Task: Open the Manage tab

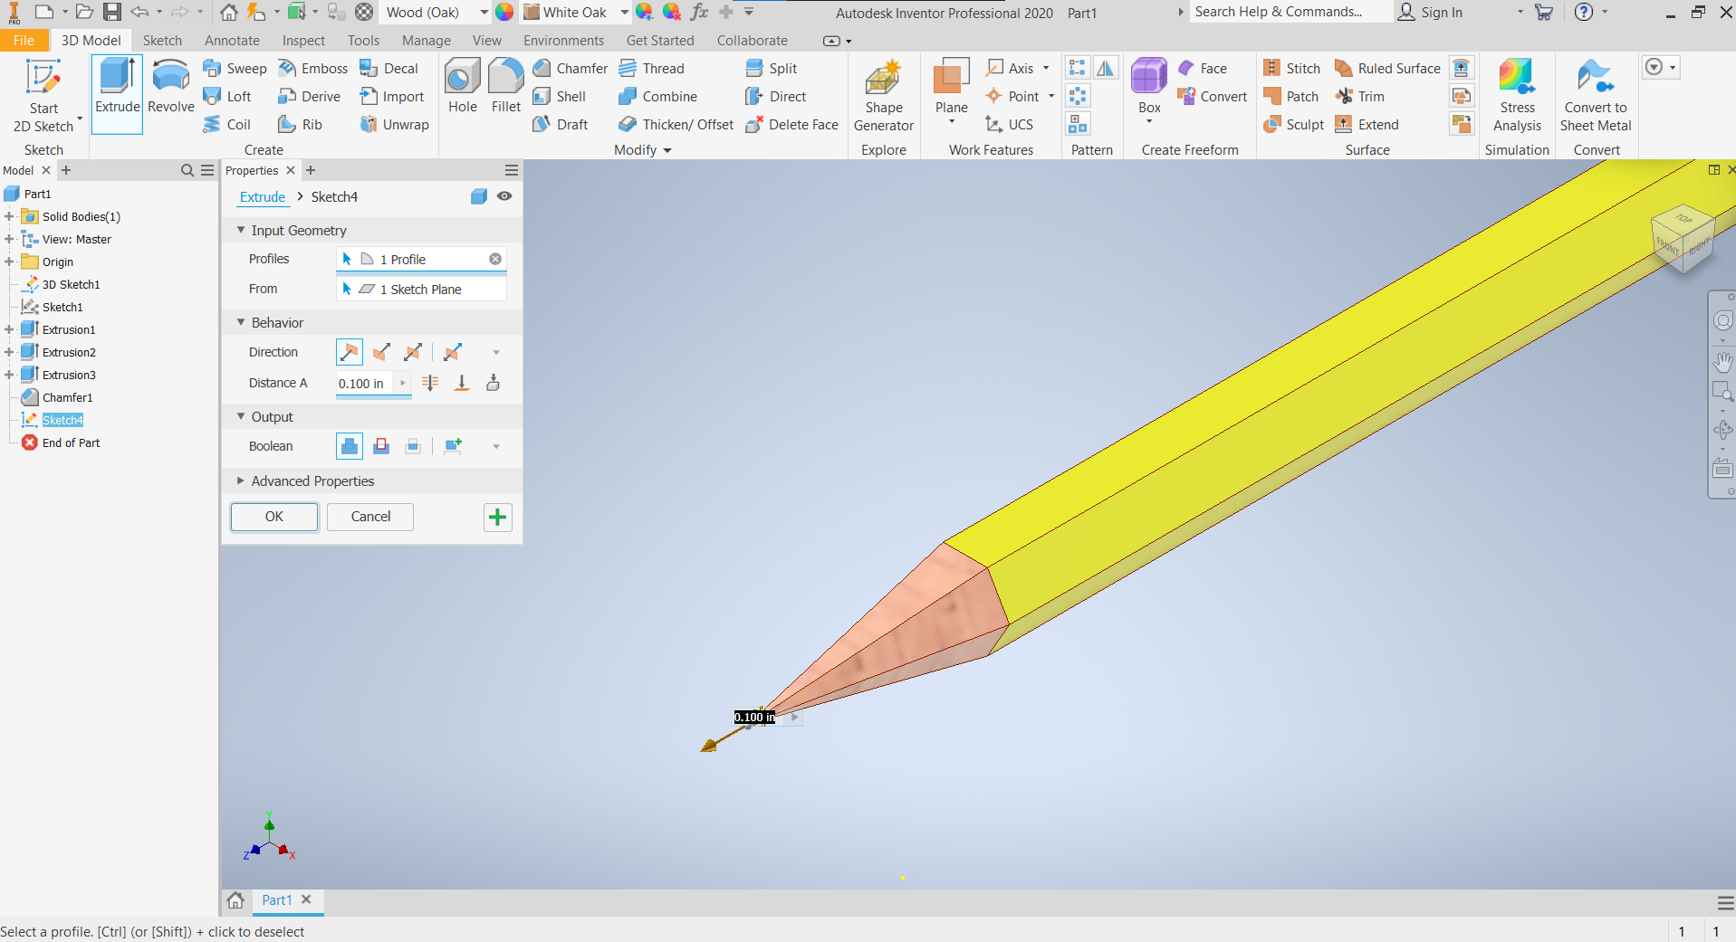Action: [426, 41]
